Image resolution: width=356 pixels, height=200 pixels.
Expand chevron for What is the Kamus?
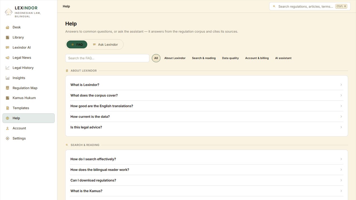point(341,191)
